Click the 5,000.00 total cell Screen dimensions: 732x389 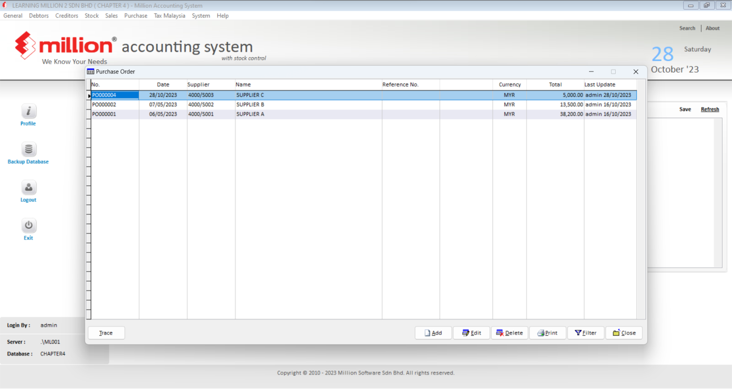coord(555,95)
